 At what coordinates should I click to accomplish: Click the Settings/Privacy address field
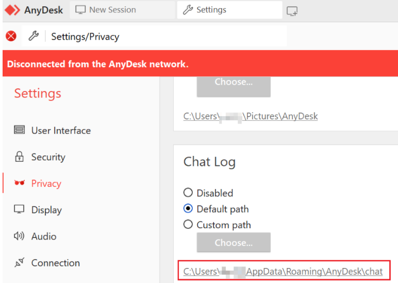(165, 37)
